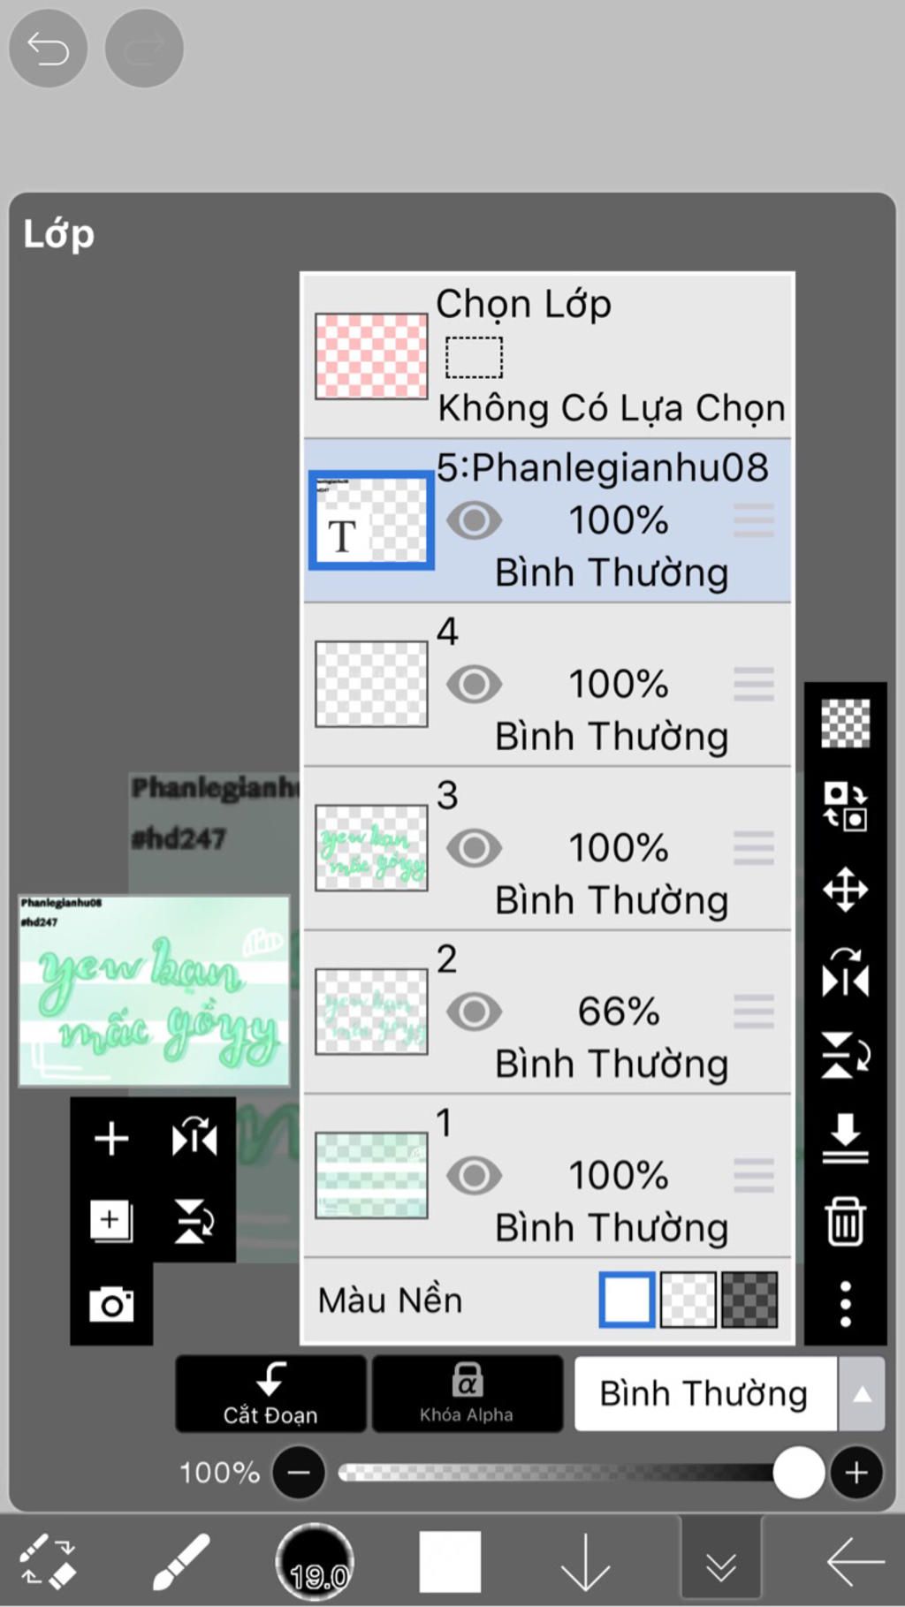This screenshot has width=905, height=1607.
Task: Add a new layer with plus icon
Action: [x=111, y=1138]
